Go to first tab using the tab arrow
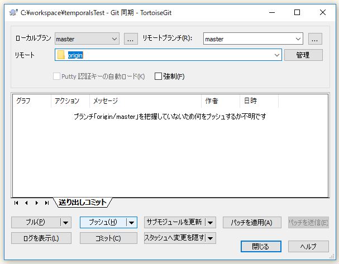 click(x=16, y=203)
